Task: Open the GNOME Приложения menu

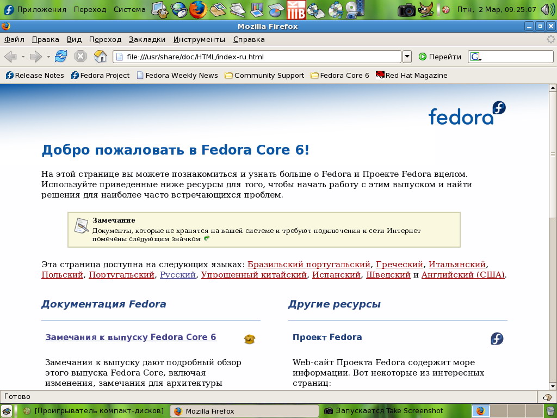Action: coord(41,10)
